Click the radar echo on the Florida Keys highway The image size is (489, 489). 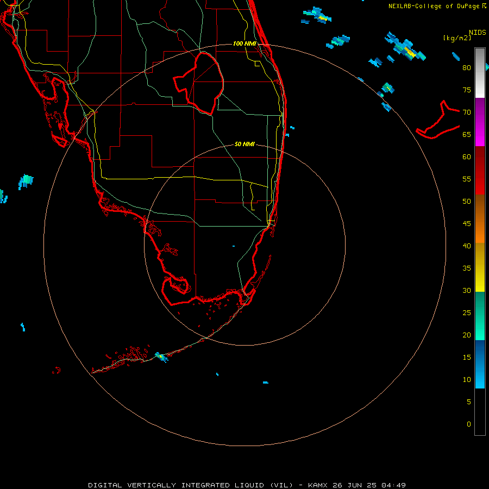[x=161, y=357]
